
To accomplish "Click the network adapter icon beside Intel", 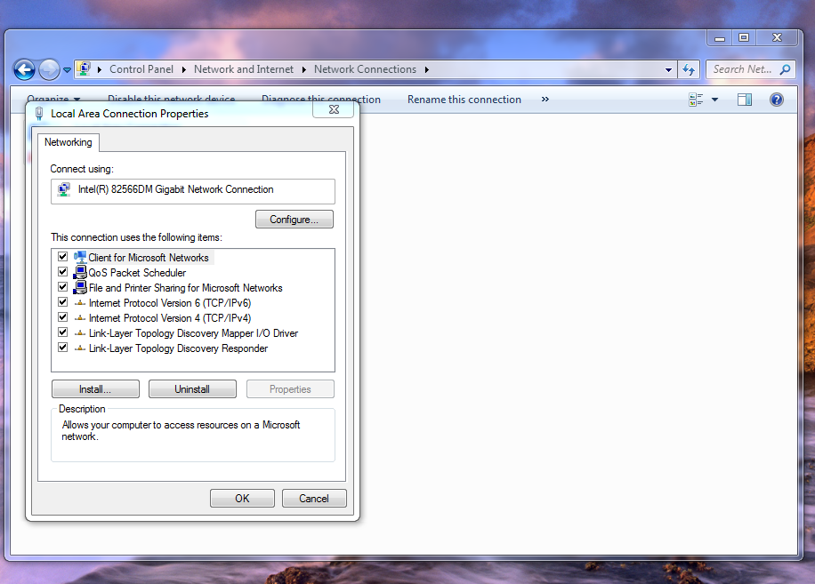I will (64, 189).
